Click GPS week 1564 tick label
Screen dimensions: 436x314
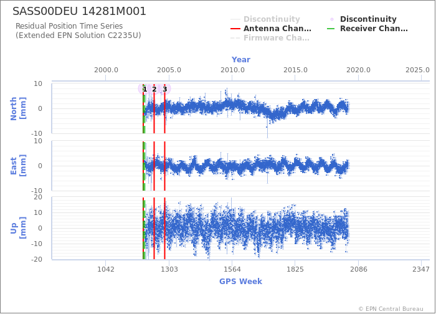click(x=232, y=269)
